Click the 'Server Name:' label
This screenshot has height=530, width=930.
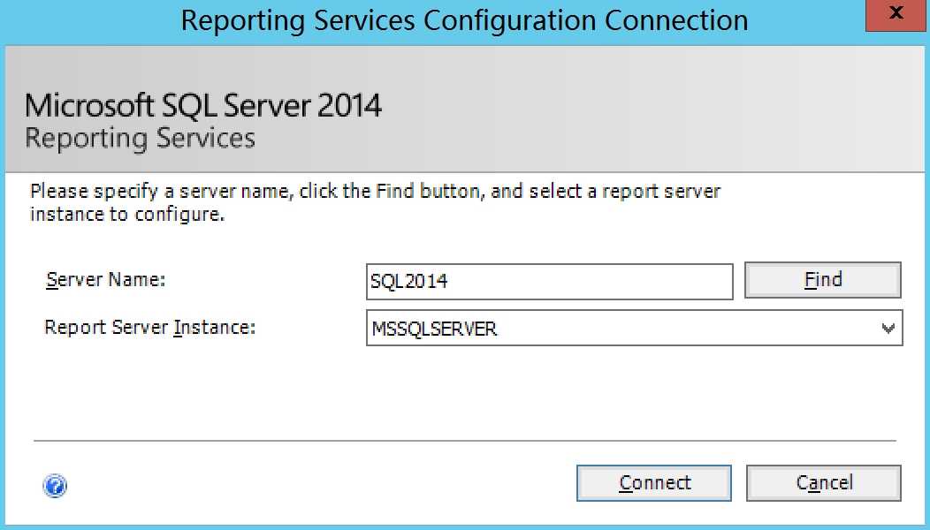tap(105, 279)
